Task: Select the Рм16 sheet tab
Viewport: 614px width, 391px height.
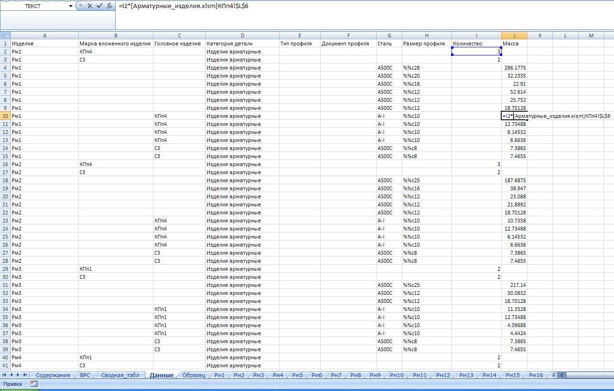Action: [x=535, y=375]
